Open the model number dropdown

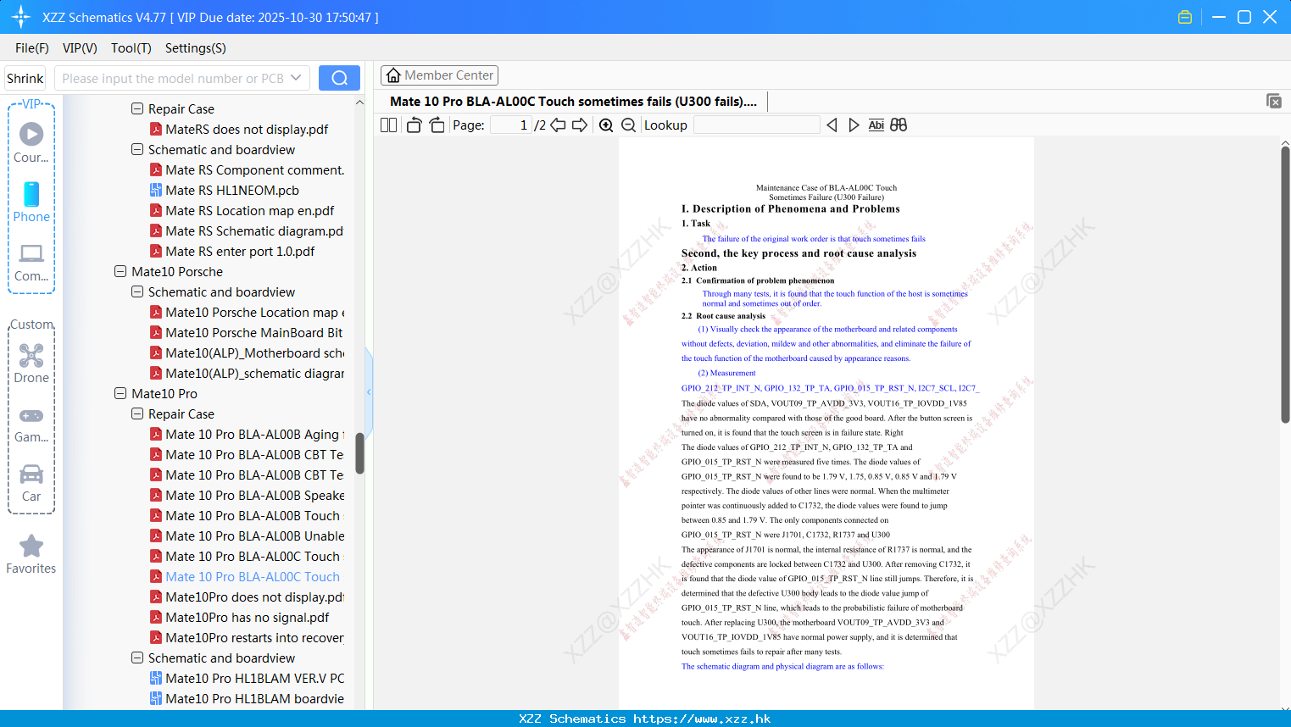pos(296,78)
